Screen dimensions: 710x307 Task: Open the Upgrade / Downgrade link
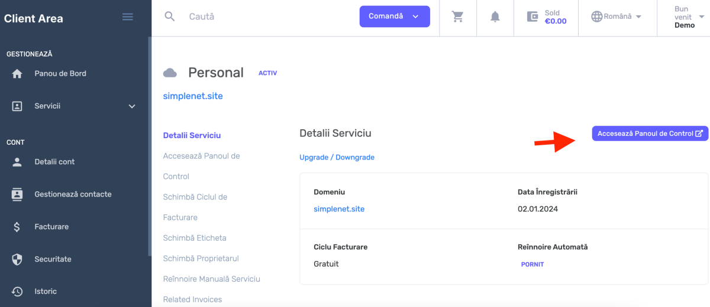click(x=337, y=158)
